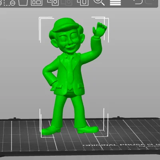
Task: Click the Arrange objects icon
Action: pos(36,2)
